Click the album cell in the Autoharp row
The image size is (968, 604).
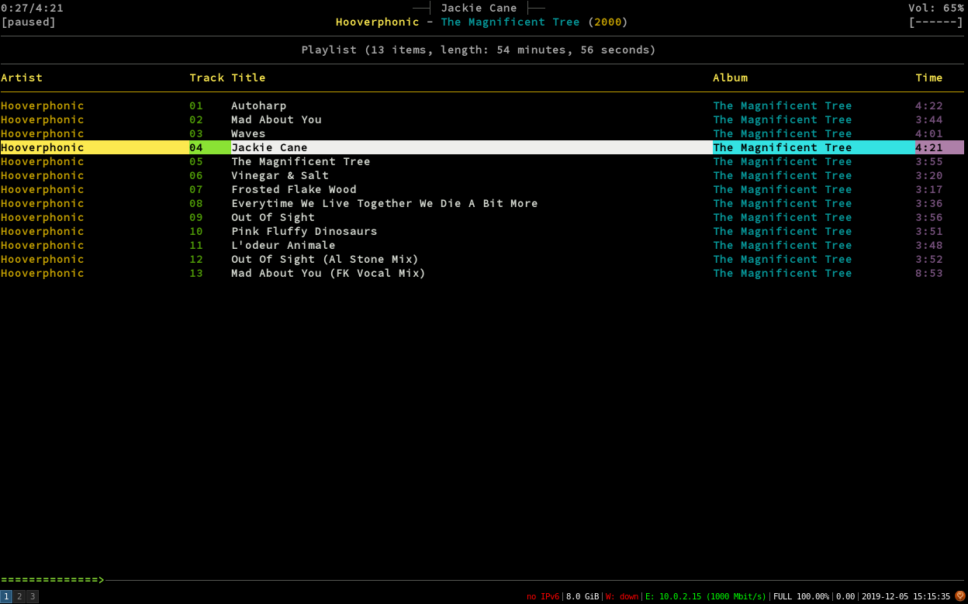tap(783, 105)
